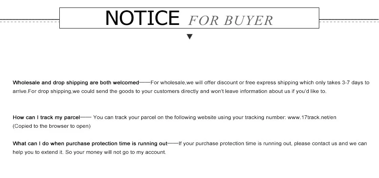Click the www.17track.net/en web address

click(x=312, y=117)
